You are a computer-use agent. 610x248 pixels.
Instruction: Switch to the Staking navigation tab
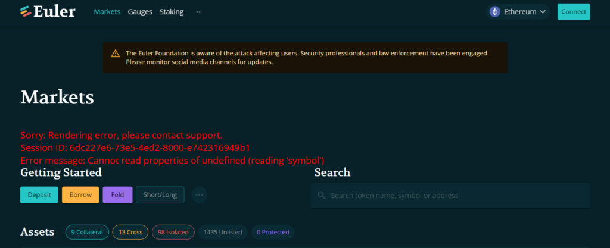point(172,12)
